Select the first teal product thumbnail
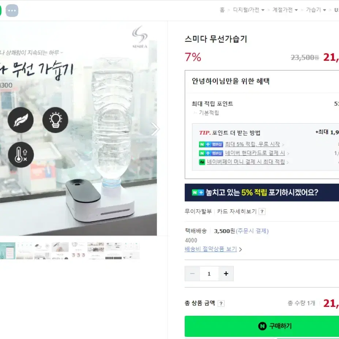 8,251
